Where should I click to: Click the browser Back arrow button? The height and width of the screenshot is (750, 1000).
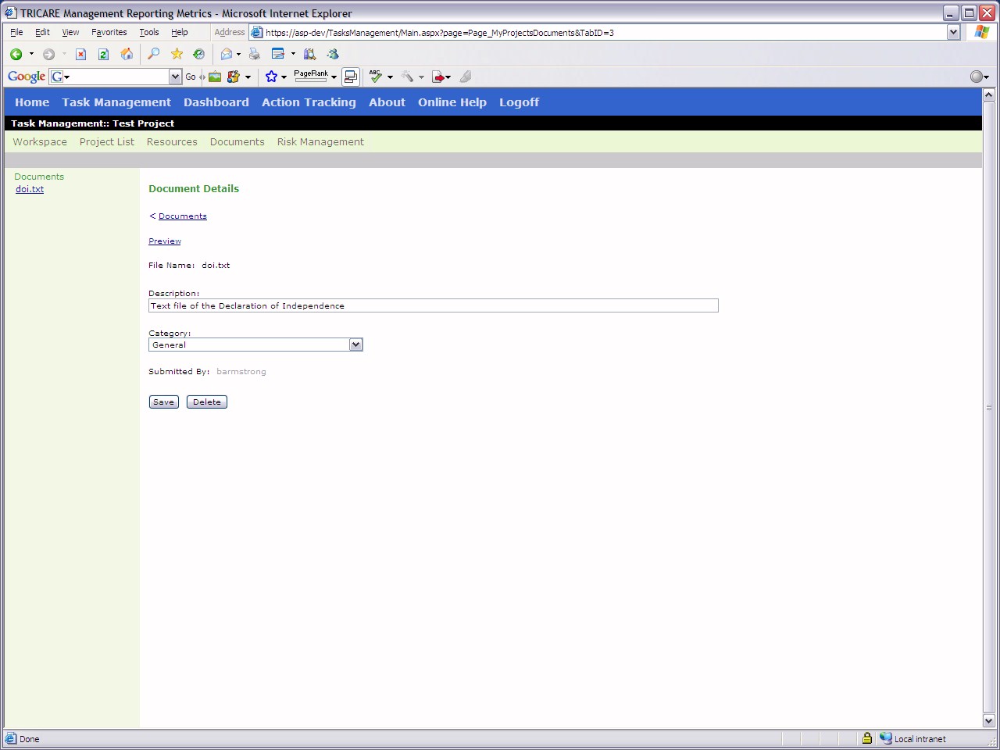[16, 54]
